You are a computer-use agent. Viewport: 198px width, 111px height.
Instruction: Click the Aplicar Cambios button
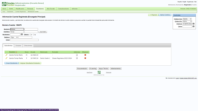coord(165,15)
